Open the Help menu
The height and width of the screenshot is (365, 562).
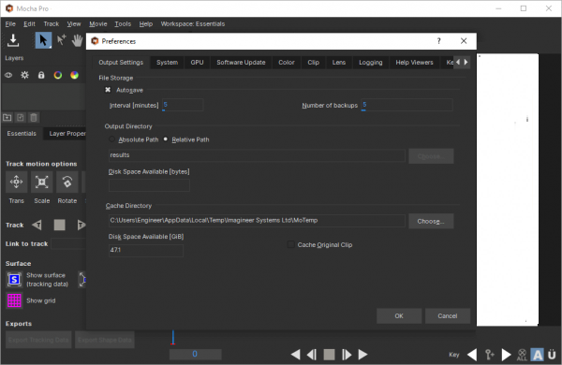pyautogui.click(x=146, y=24)
